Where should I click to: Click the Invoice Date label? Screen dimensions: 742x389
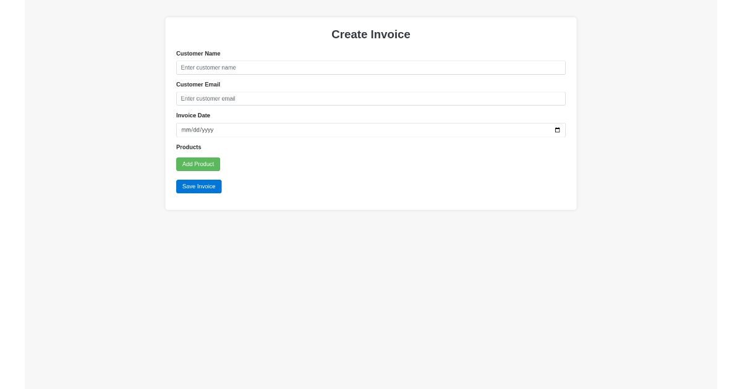pos(193,115)
